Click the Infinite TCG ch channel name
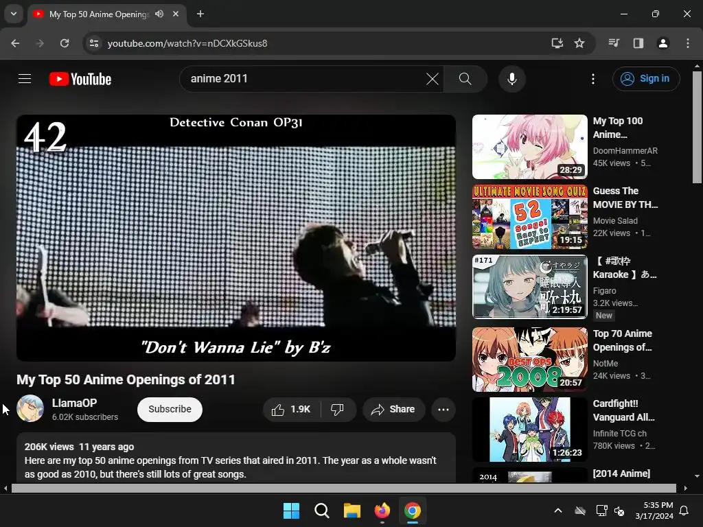 620,434
